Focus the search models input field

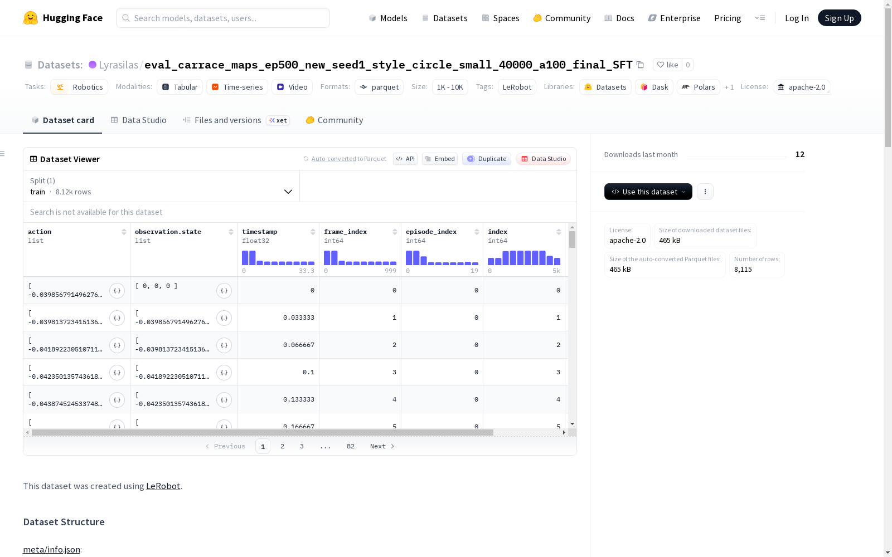click(223, 18)
